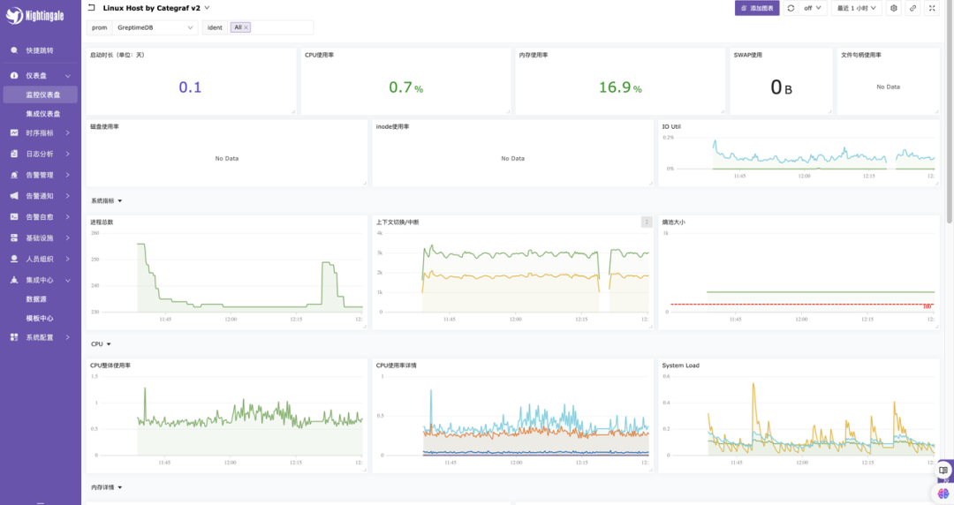Open dashboard settings gear icon
954x505 pixels.
pos(893,8)
